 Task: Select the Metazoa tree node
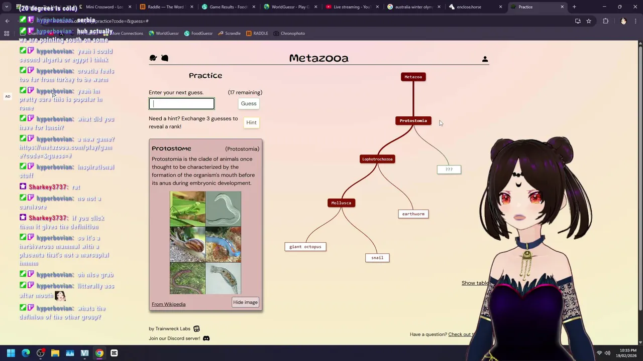(x=413, y=77)
